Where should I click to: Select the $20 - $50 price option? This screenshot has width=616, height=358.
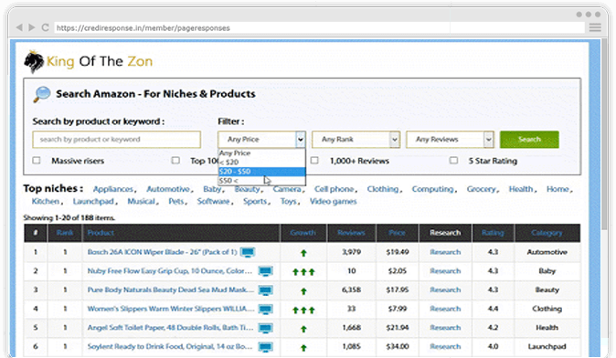pyautogui.click(x=261, y=172)
